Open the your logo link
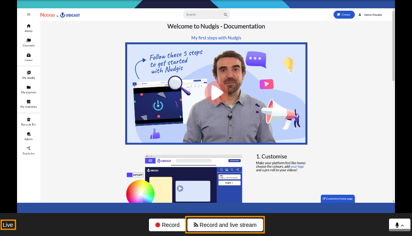 tap(297, 166)
